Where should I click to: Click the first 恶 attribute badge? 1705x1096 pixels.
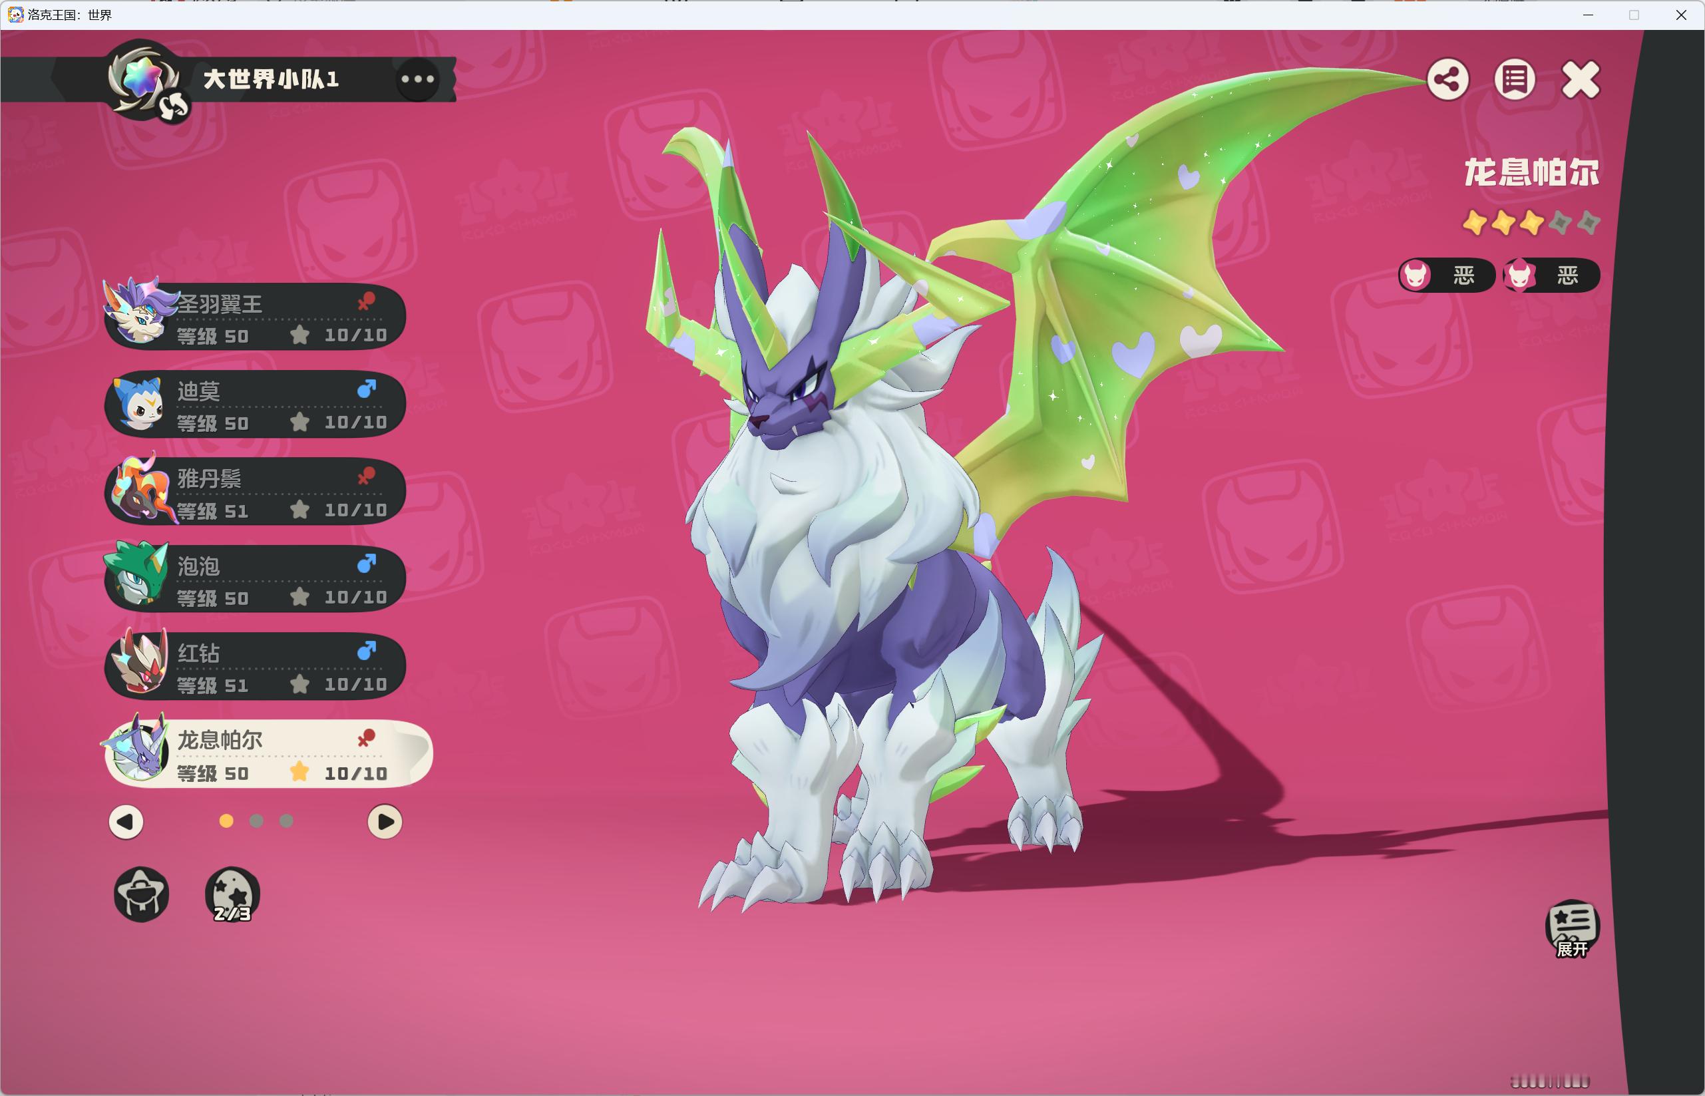point(1446,275)
